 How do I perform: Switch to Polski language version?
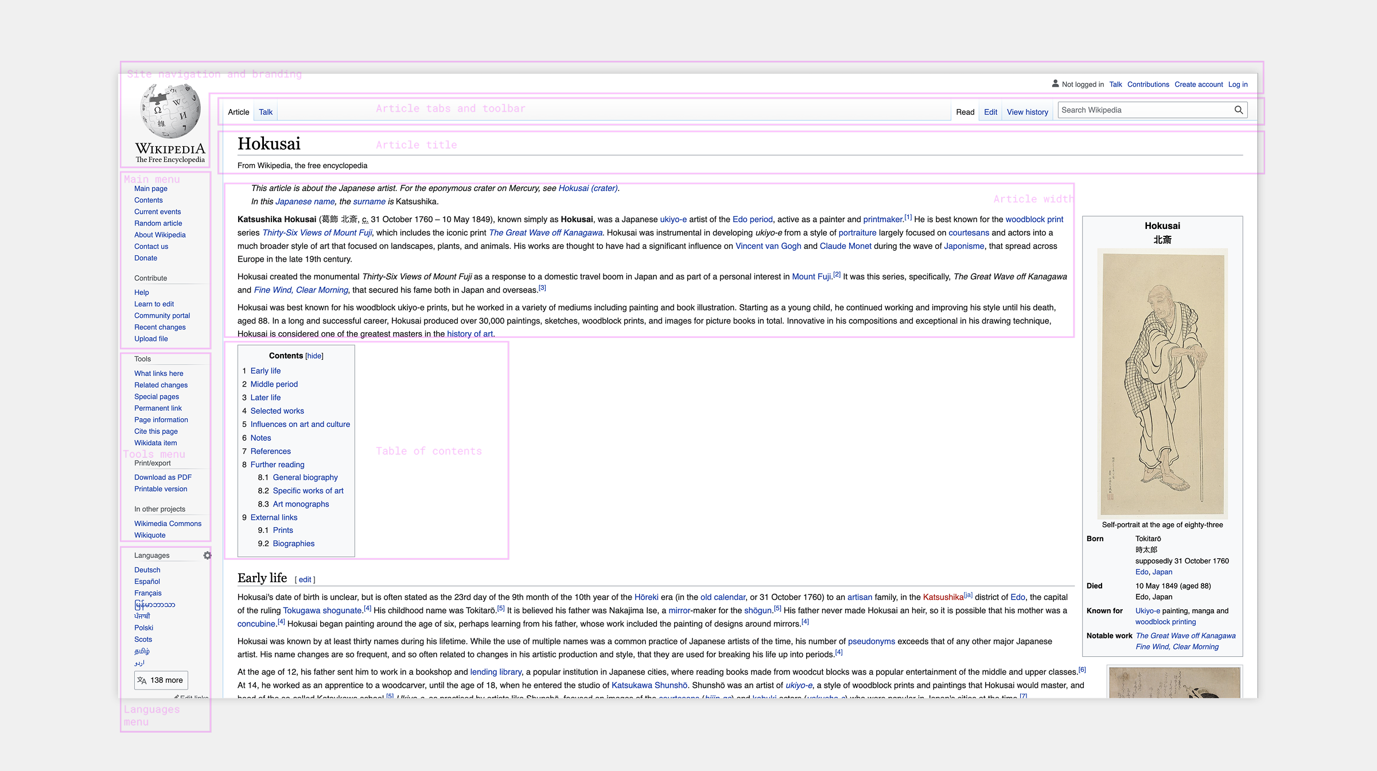pyautogui.click(x=144, y=628)
